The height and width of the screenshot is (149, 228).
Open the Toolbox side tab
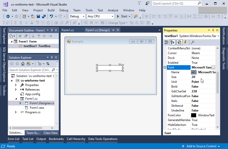(4, 90)
